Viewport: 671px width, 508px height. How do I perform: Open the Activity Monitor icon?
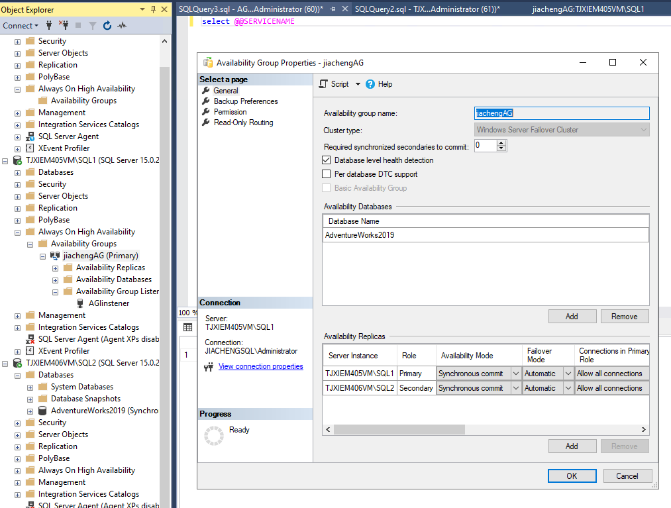click(121, 26)
